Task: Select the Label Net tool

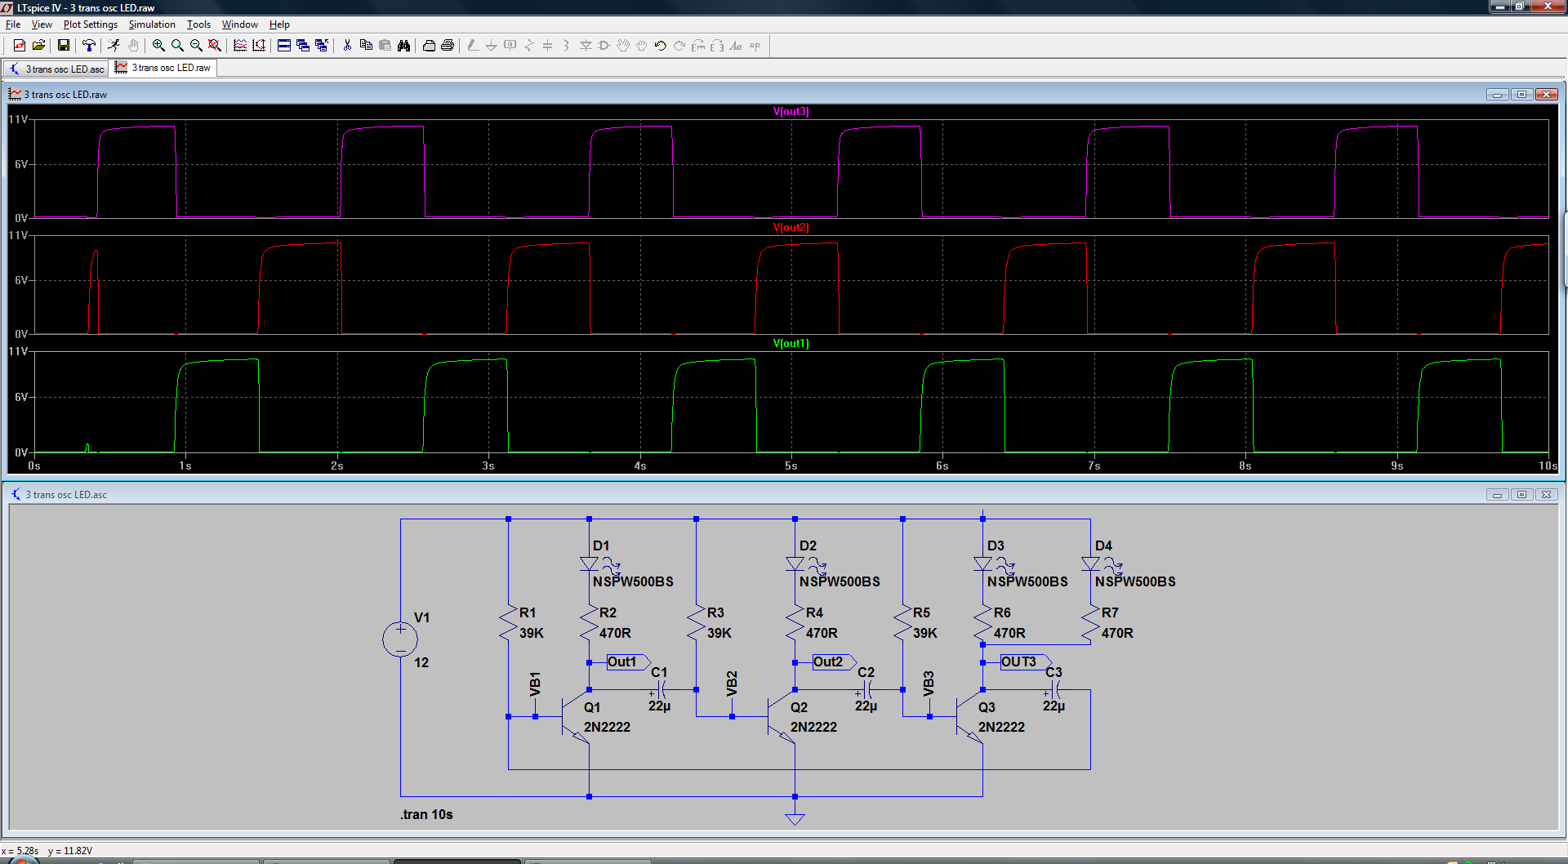Action: (x=510, y=46)
